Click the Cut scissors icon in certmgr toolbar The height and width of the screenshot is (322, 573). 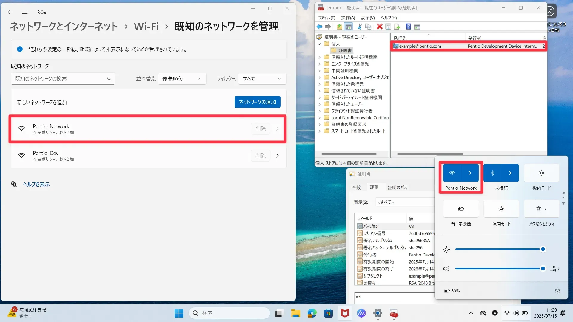point(360,27)
